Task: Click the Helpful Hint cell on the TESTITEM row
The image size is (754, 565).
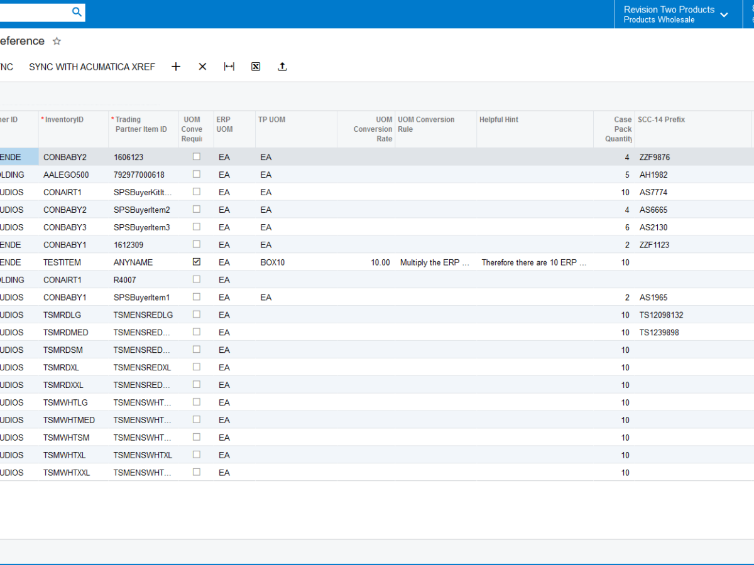Action: [534, 262]
